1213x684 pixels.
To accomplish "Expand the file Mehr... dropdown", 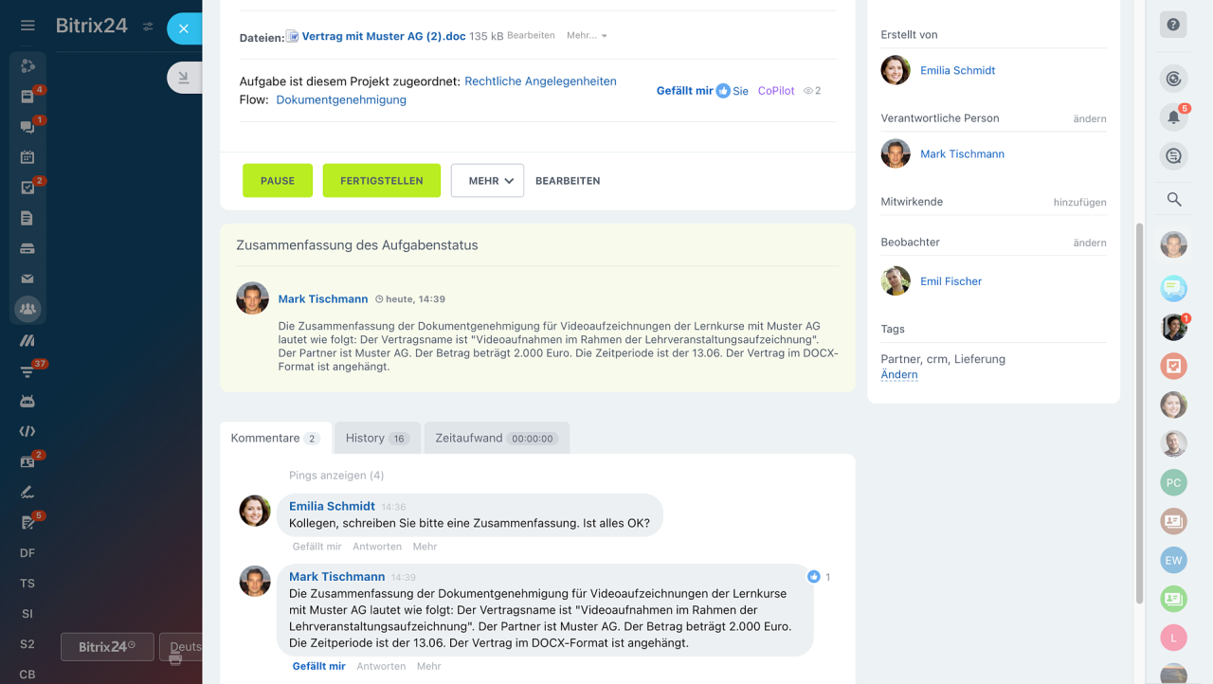I will [587, 36].
